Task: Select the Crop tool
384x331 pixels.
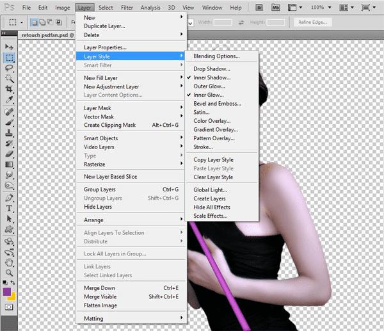Action: click(10, 89)
